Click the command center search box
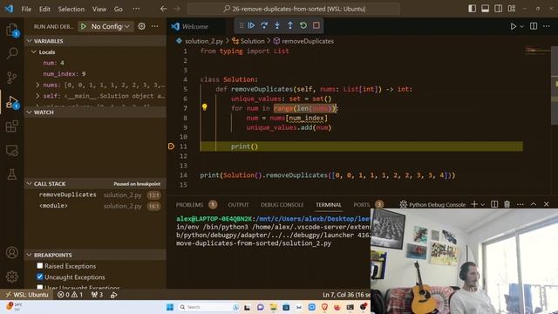The width and height of the screenshot is (558, 314). 294,9
